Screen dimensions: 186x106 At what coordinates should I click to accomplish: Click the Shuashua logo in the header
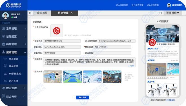pyautogui.click(x=14, y=5)
